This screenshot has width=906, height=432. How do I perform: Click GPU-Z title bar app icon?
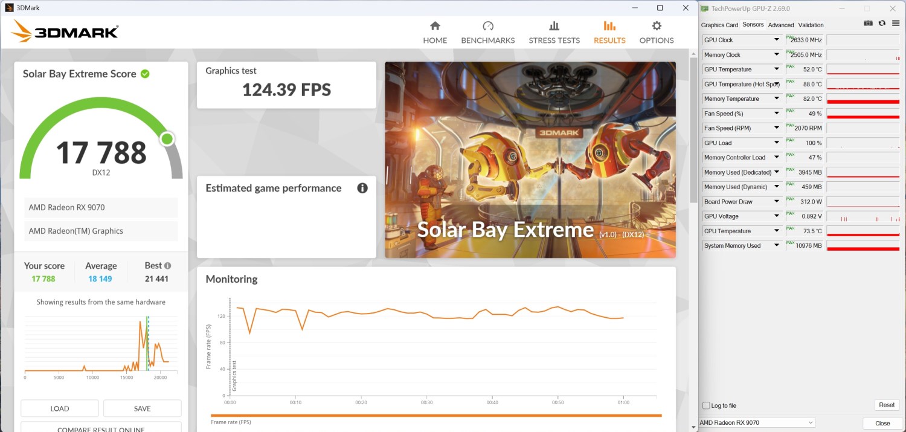click(705, 8)
